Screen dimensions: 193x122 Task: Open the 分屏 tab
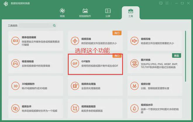(x=108, y=13)
